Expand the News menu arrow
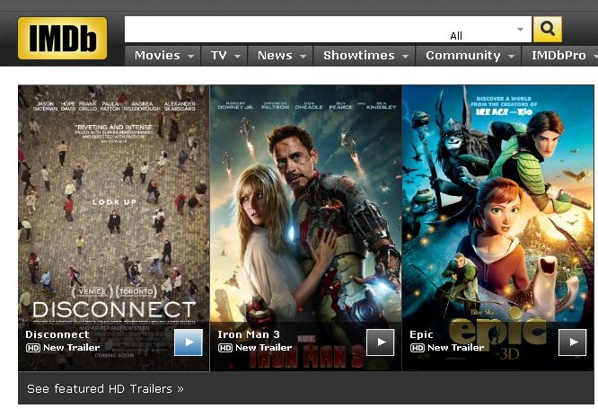598x409 pixels. pos(303,57)
